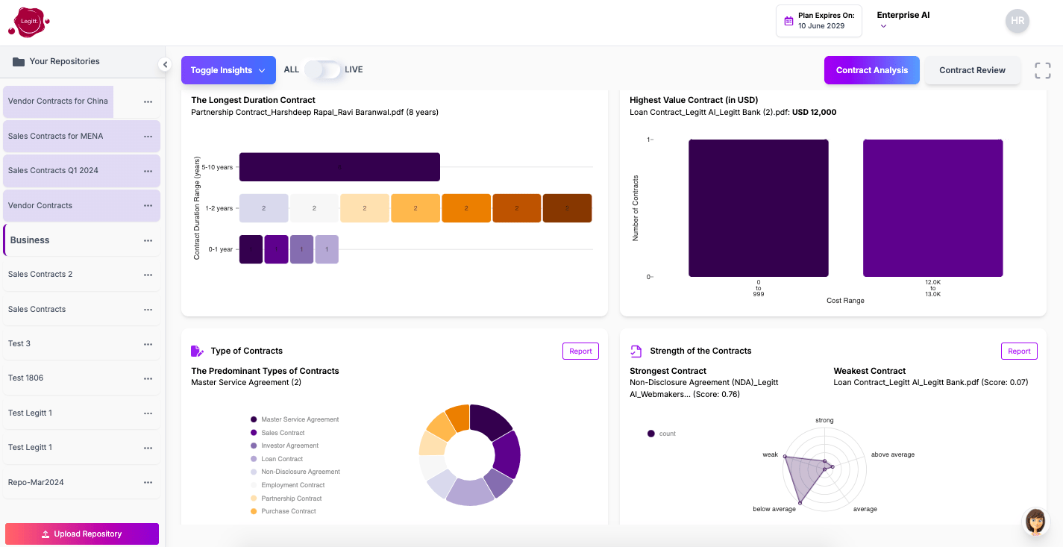Viewport: 1063px width, 547px height.
Task: Toggle the ALL/LIVE switch
Action: (x=322, y=70)
